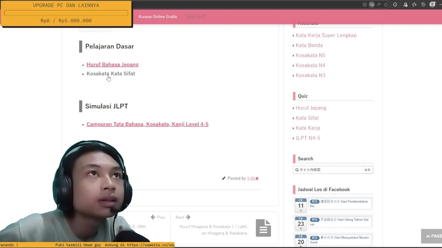
Task: Click the February 23 calendar date icon
Action: 301,224
